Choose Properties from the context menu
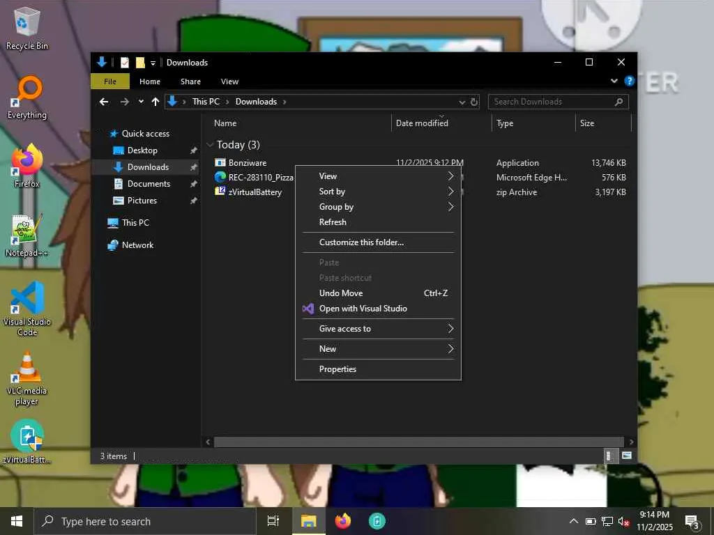 (378, 369)
